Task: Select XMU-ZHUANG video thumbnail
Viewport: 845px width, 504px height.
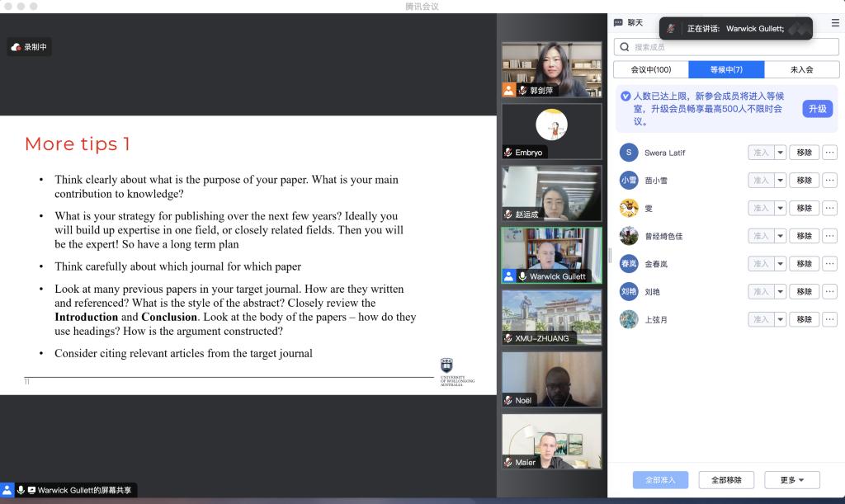Action: [551, 317]
